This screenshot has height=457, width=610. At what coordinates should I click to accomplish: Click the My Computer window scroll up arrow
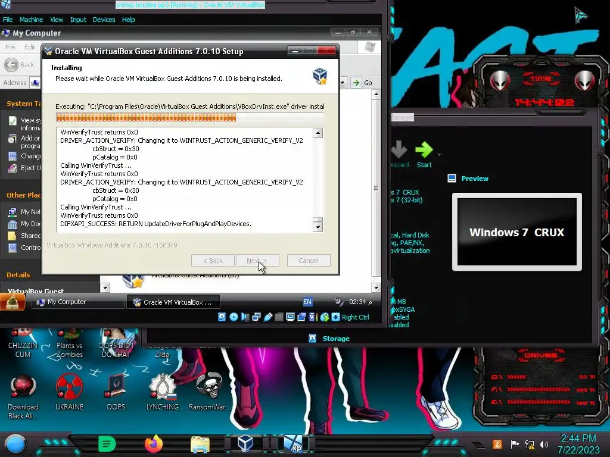point(376,95)
